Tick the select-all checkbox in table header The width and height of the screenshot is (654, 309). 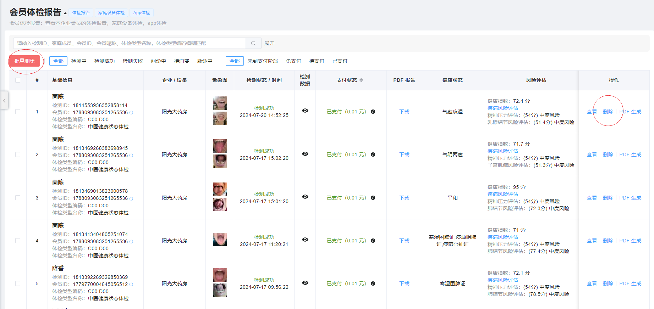pyautogui.click(x=18, y=80)
